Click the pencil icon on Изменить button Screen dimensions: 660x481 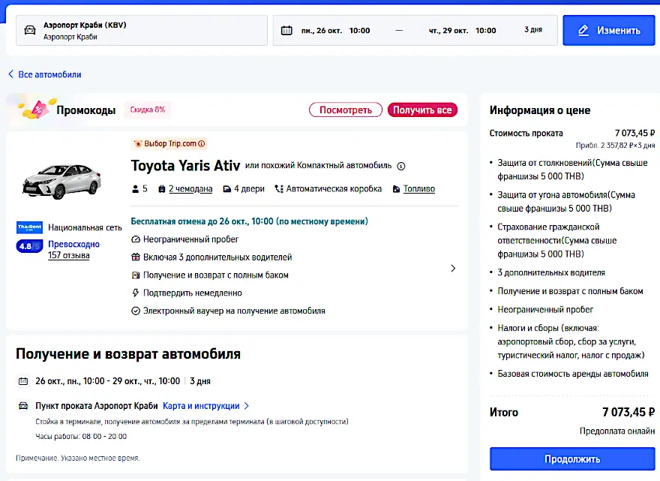tap(583, 30)
